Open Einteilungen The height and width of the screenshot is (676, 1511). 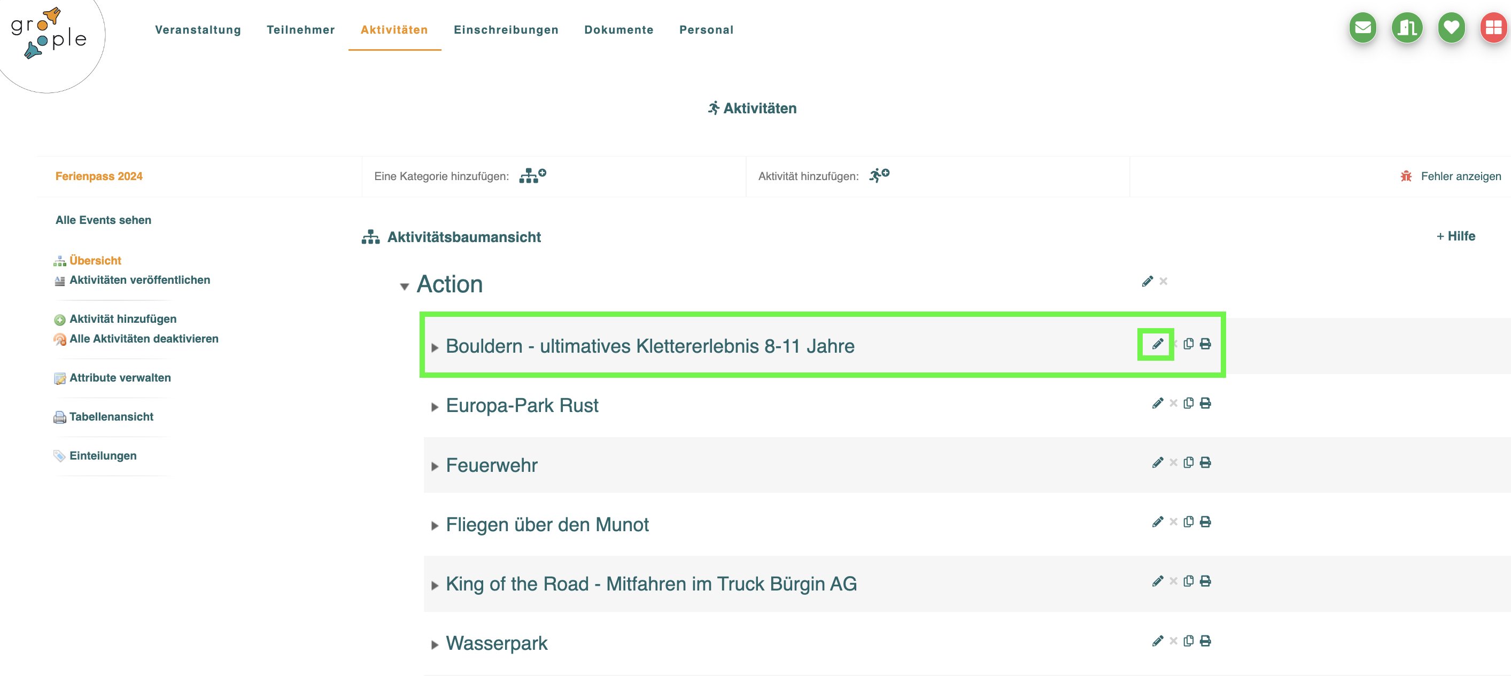(103, 456)
